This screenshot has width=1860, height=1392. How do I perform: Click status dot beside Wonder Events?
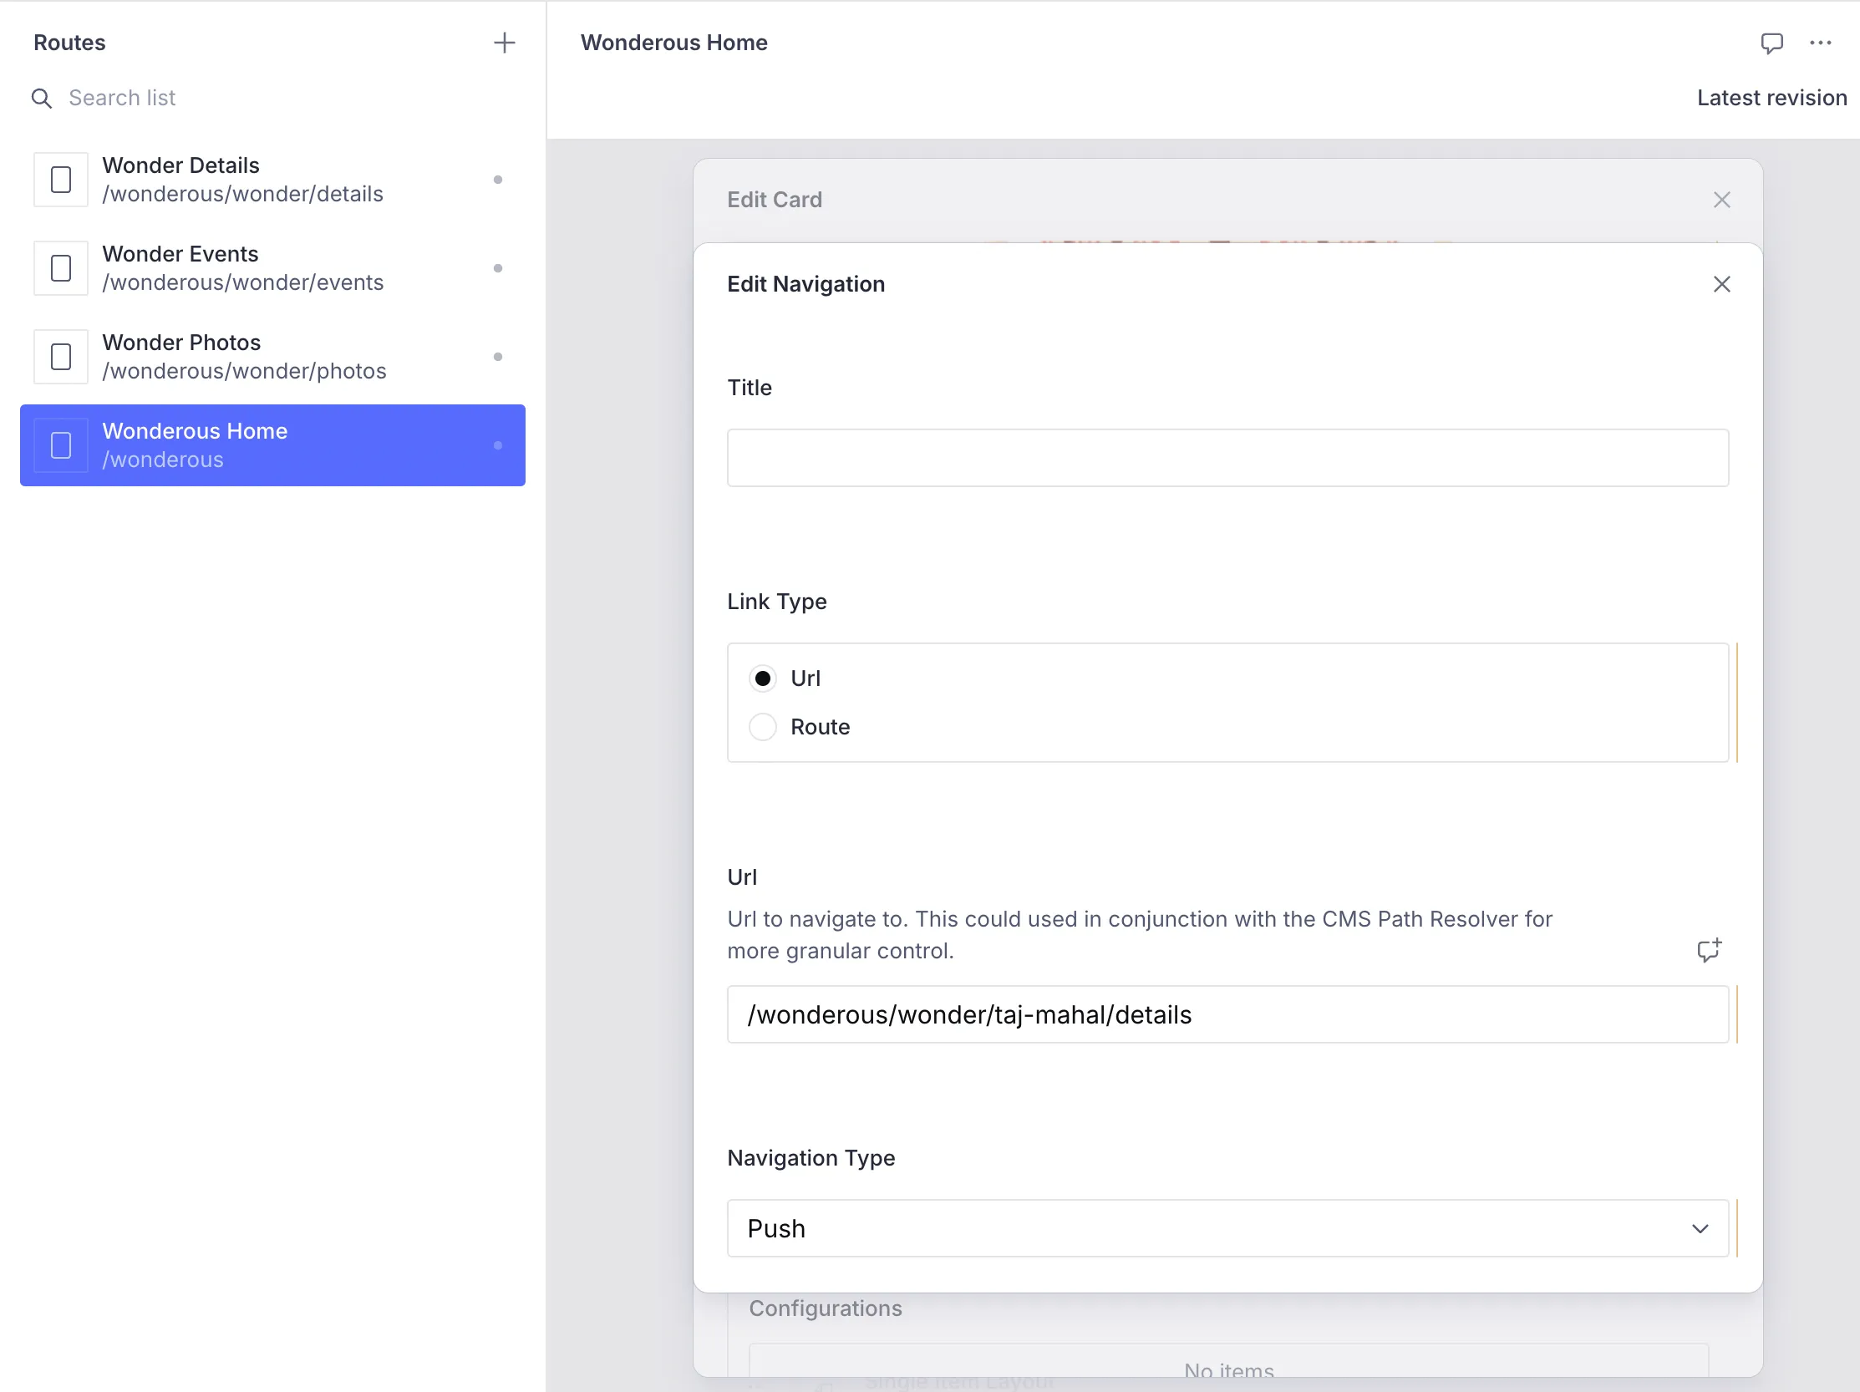(x=498, y=268)
